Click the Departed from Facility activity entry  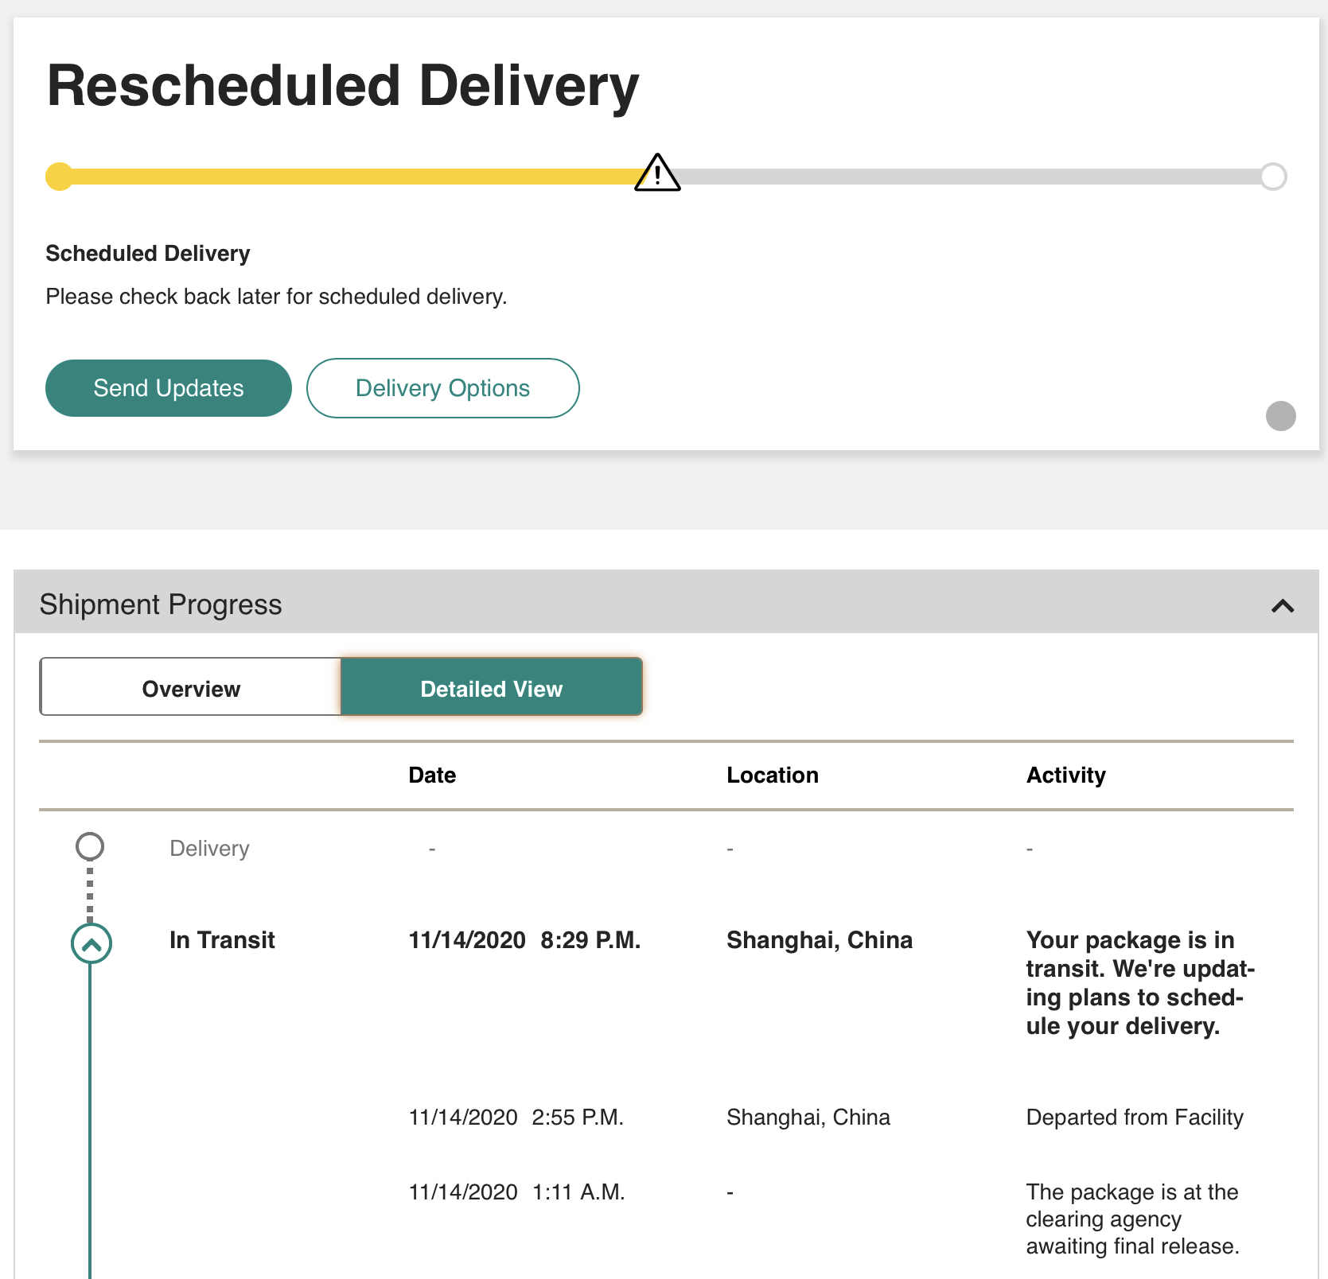pos(1135,1118)
